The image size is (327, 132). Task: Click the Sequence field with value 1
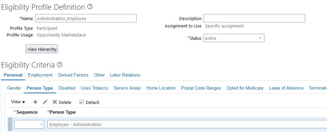(29, 125)
